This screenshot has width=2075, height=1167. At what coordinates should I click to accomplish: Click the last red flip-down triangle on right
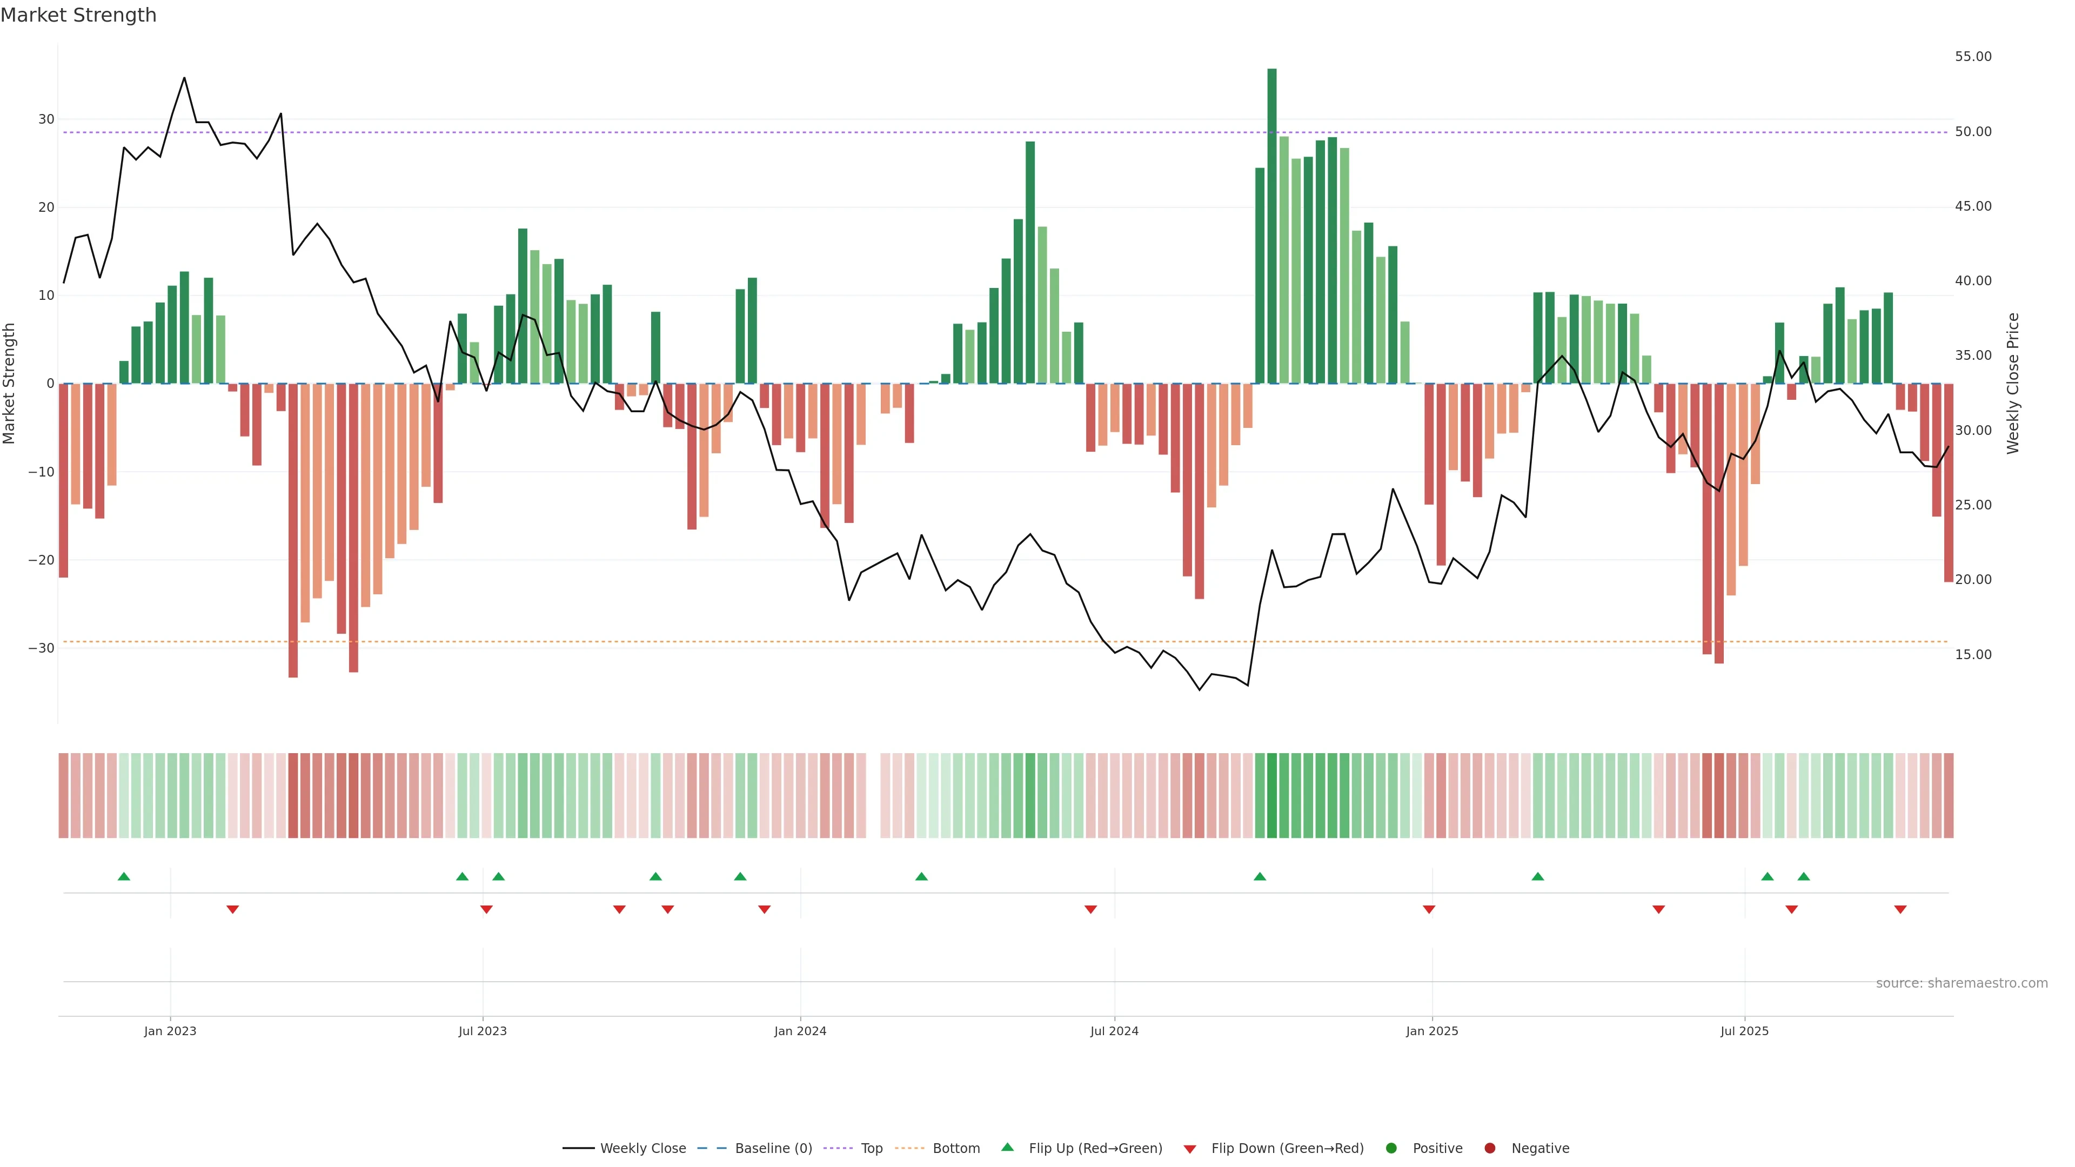(x=1900, y=909)
